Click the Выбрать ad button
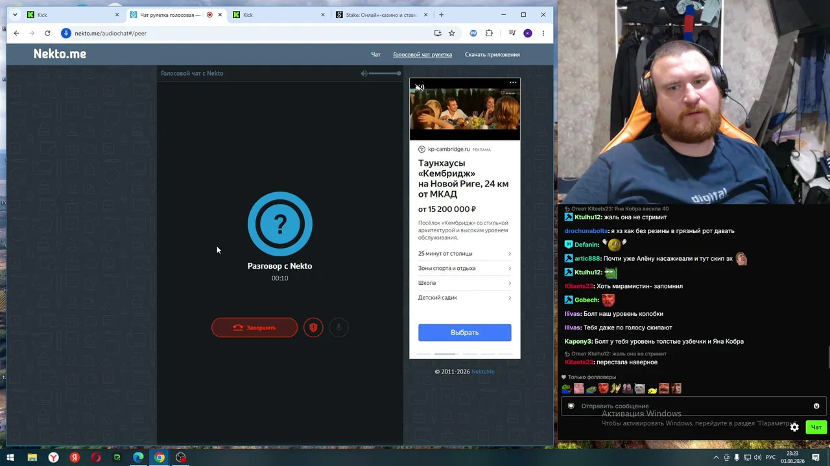This screenshot has height=466, width=830. [x=464, y=332]
